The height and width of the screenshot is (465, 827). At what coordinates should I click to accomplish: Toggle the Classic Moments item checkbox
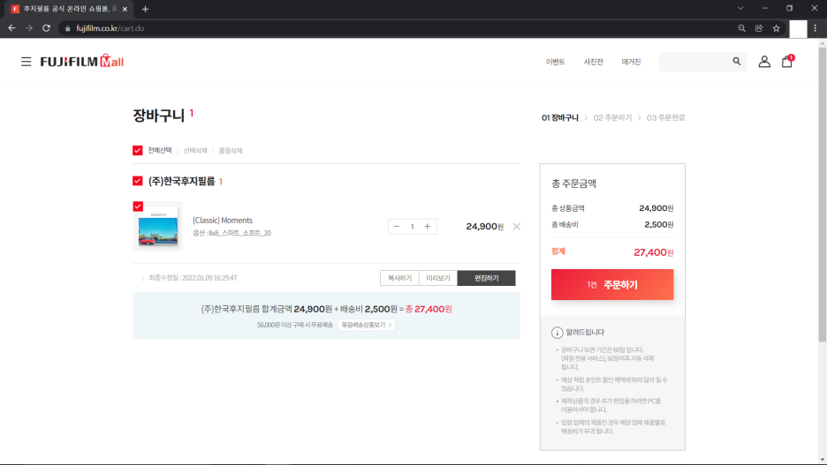[x=138, y=206]
